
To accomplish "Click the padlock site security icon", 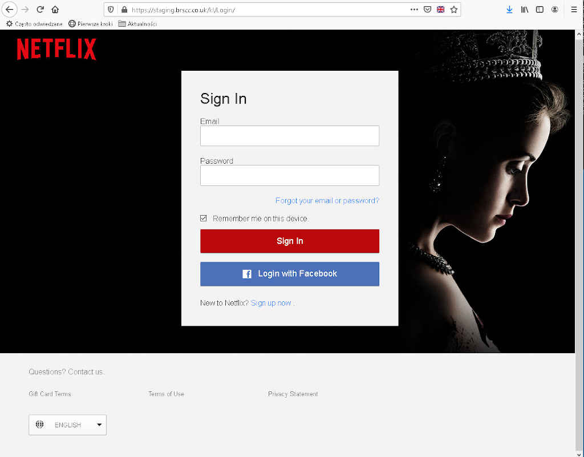I will [124, 10].
